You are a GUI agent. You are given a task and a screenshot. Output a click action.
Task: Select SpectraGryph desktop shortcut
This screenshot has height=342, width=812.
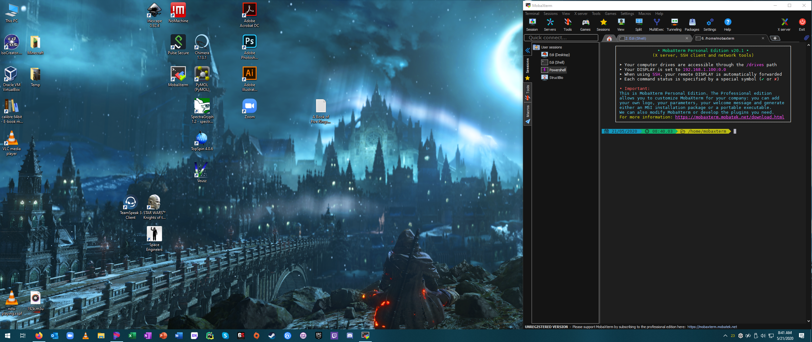202,111
